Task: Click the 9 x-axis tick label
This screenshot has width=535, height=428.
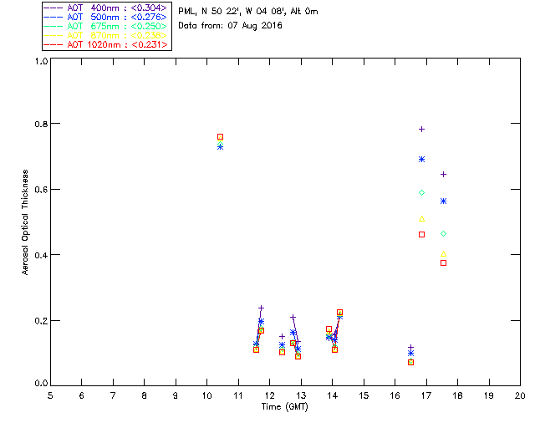Action: [x=176, y=395]
